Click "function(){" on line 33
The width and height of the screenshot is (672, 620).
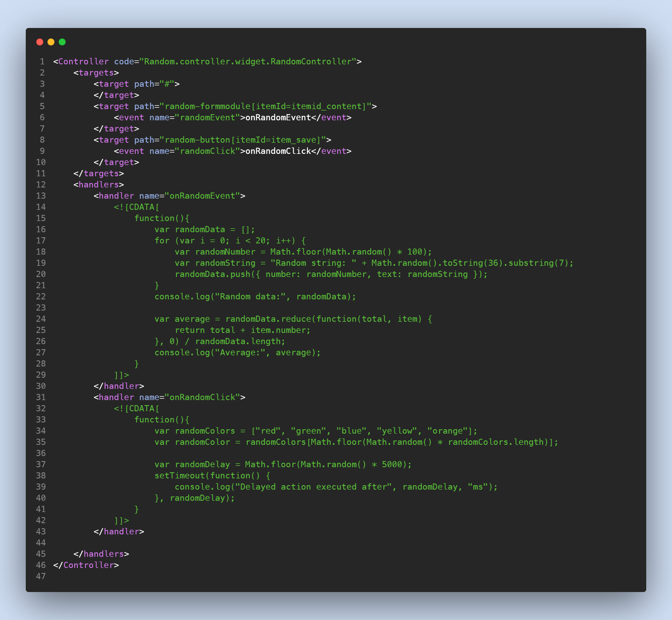coord(162,420)
